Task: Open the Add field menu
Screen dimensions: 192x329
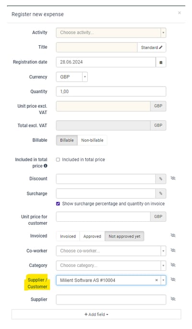Action: coord(96,315)
